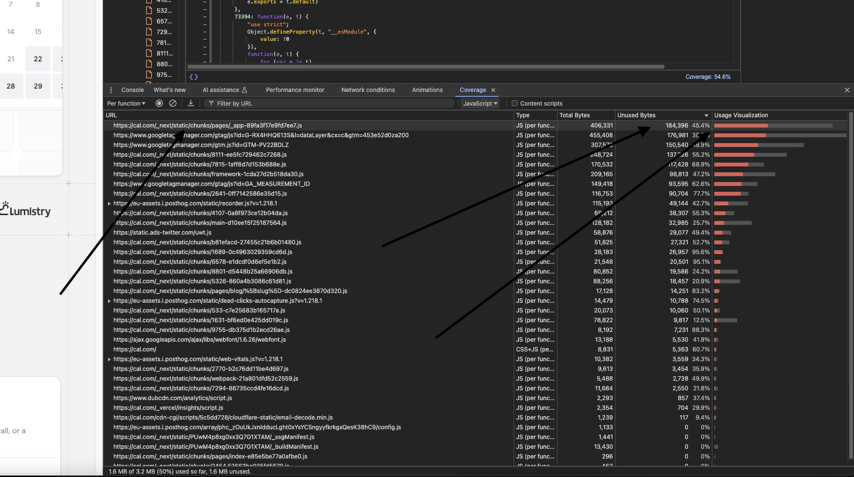Image resolution: width=854 pixels, height=477 pixels.
Task: Click usage bar for framework-1cda27d2b518da30.js
Action: (744, 174)
